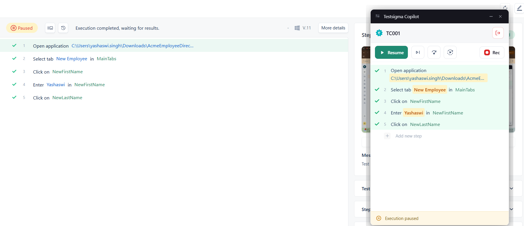Minimize the Testsigma Copilot panel
The image size is (524, 226).
491,16
